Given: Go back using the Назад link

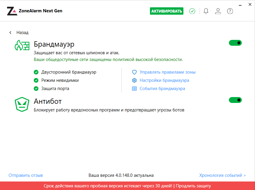Looking at the screenshot, I should (22, 33).
